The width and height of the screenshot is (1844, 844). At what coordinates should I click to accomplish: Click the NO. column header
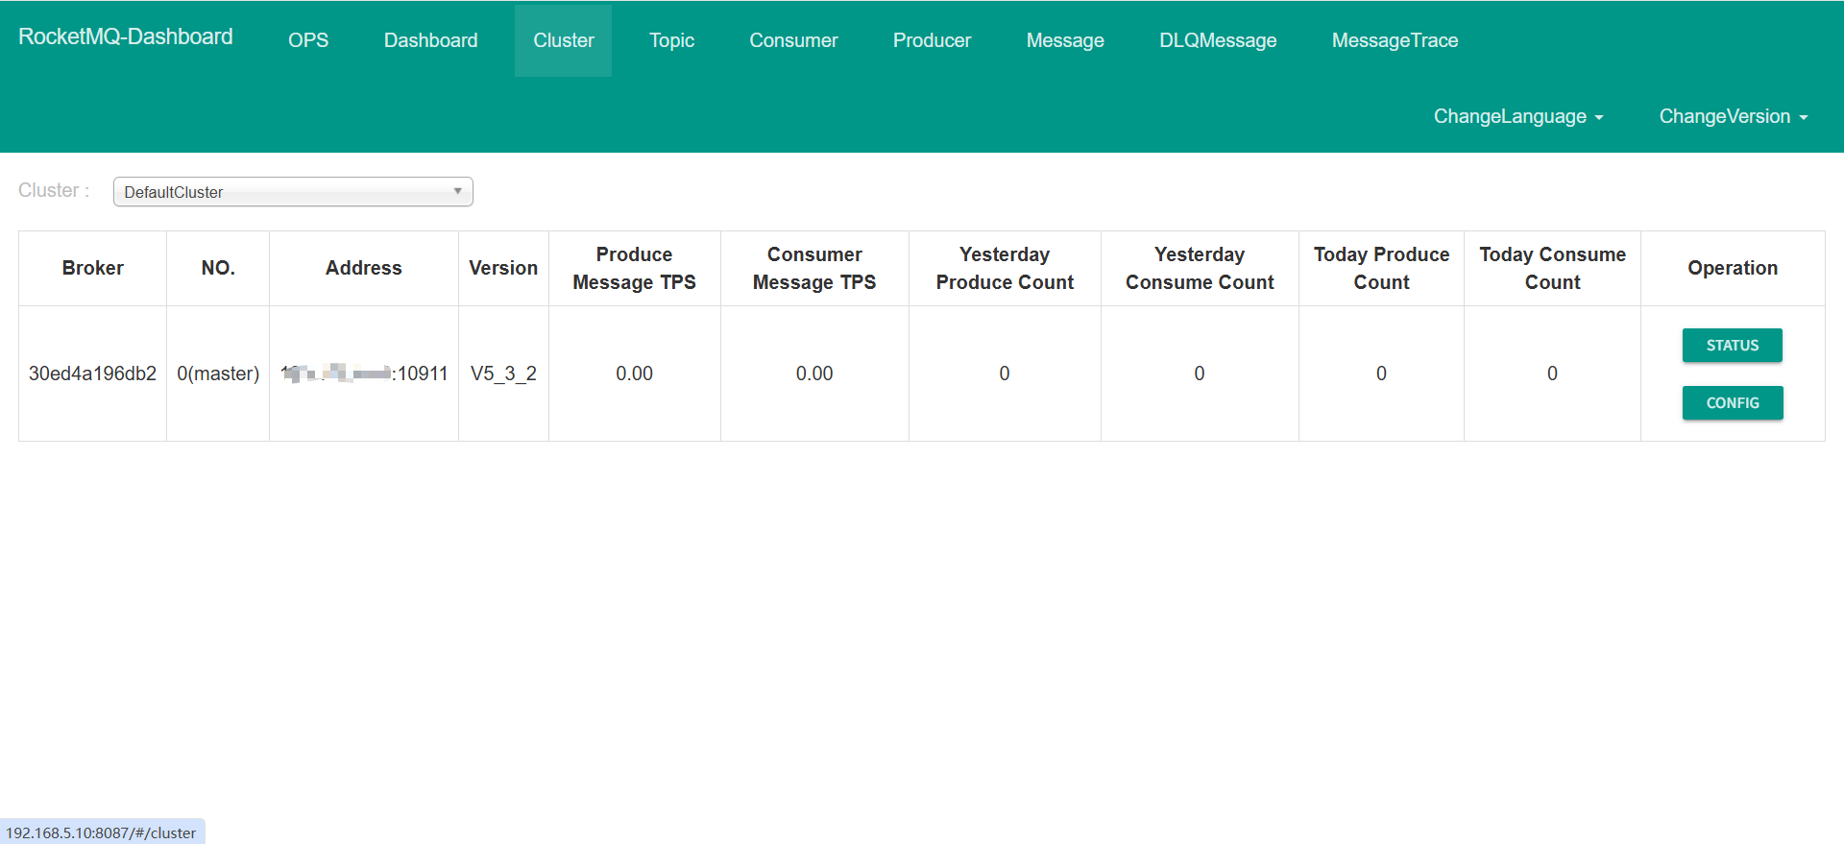218,268
